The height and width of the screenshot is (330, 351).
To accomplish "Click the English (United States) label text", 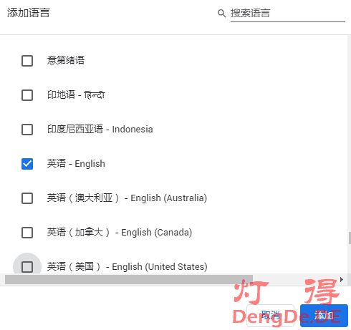I will click(127, 266).
